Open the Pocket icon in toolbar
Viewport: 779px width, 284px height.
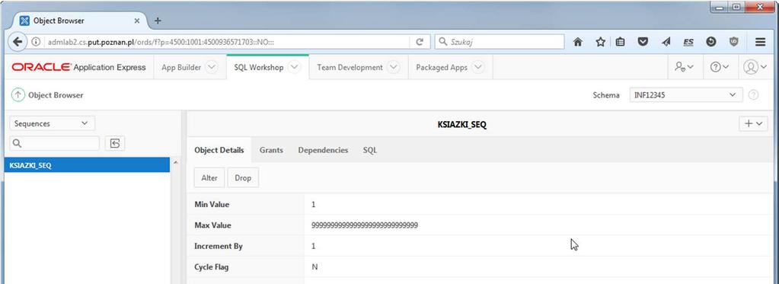(x=643, y=42)
